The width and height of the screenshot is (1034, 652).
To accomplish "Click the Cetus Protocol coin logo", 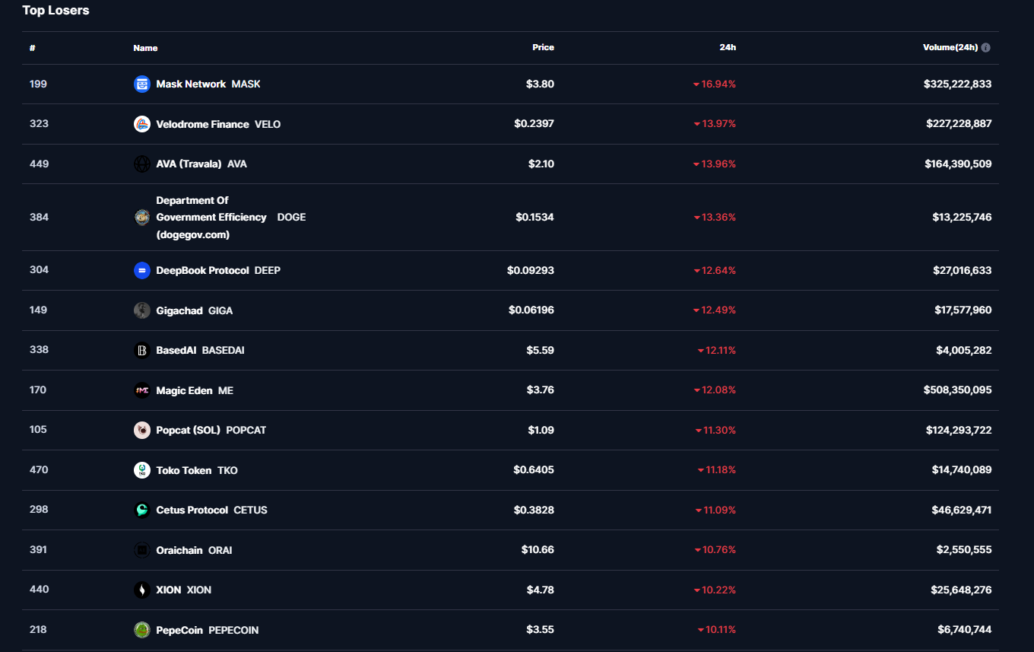I will click(x=142, y=510).
